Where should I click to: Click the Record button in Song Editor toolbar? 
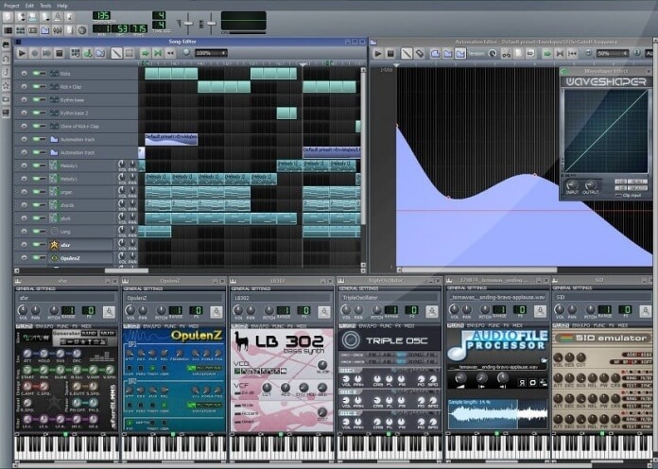(34, 53)
